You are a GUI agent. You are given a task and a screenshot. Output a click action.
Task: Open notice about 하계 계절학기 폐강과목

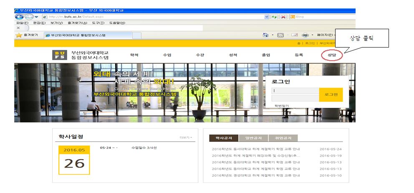click(x=256, y=155)
